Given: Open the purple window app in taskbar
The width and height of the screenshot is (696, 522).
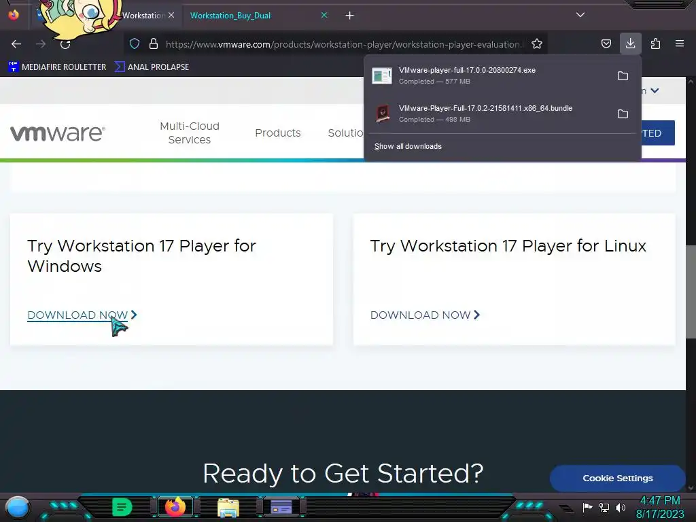Looking at the screenshot, I should pos(281,507).
